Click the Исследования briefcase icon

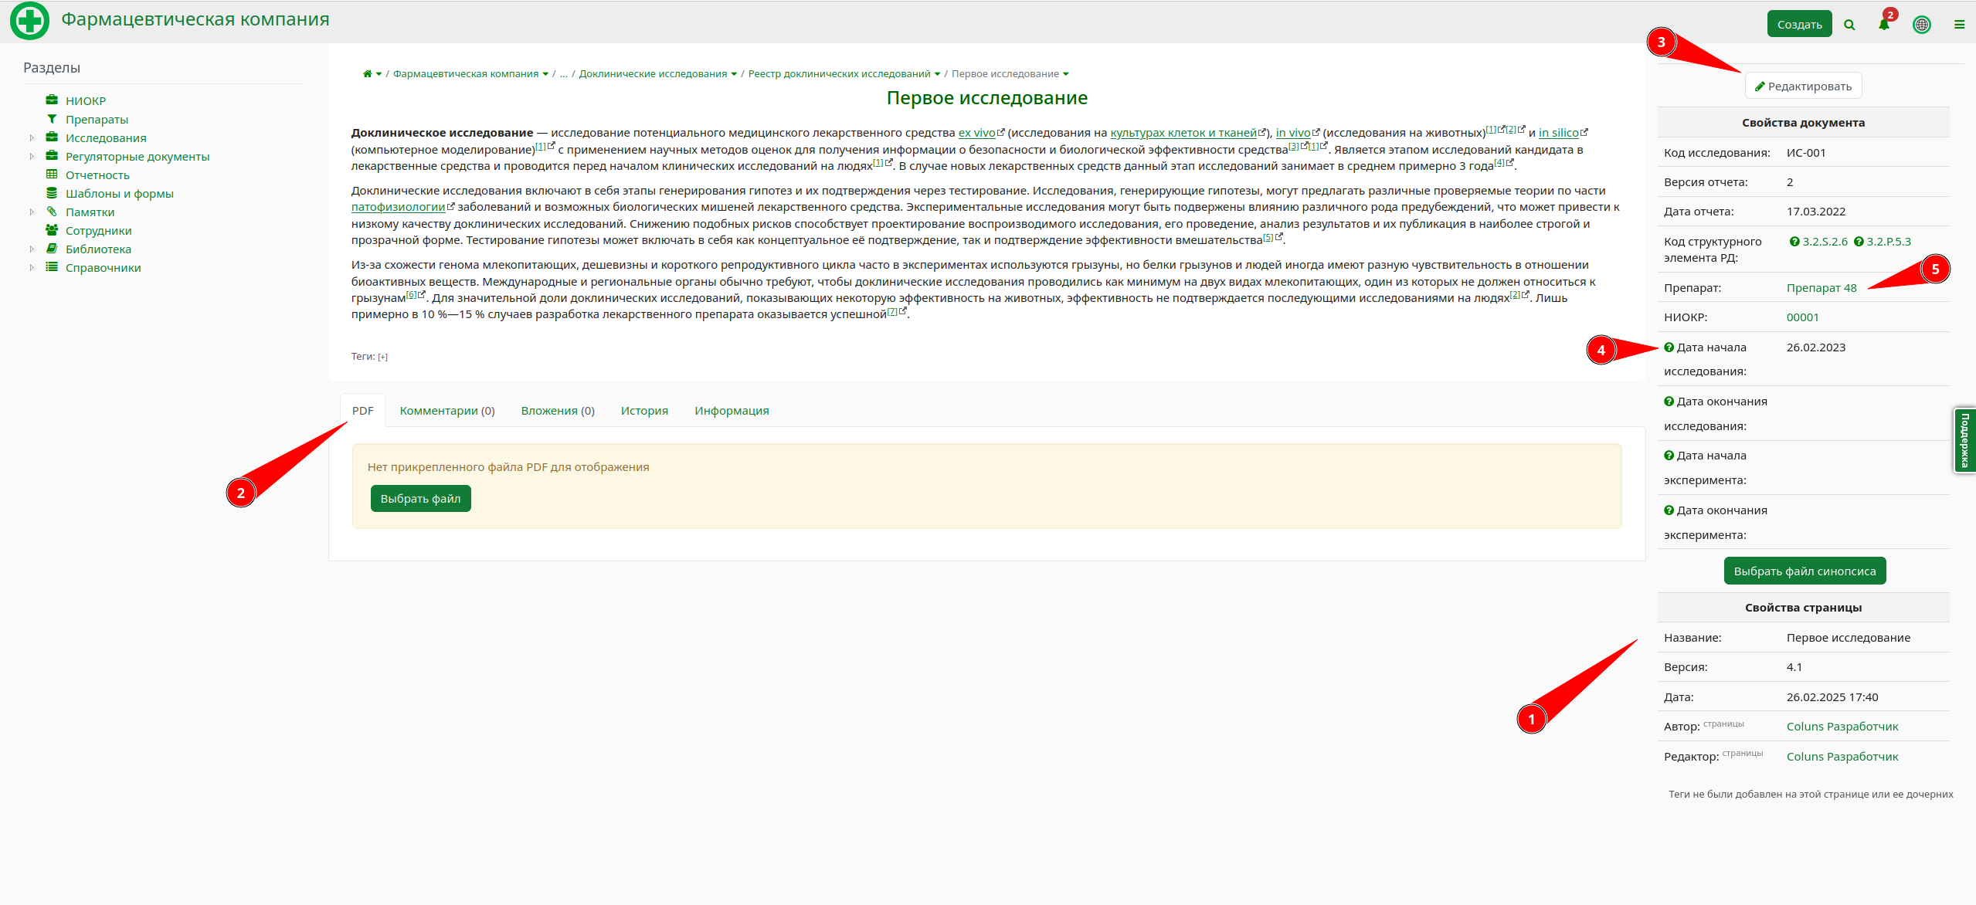click(52, 137)
